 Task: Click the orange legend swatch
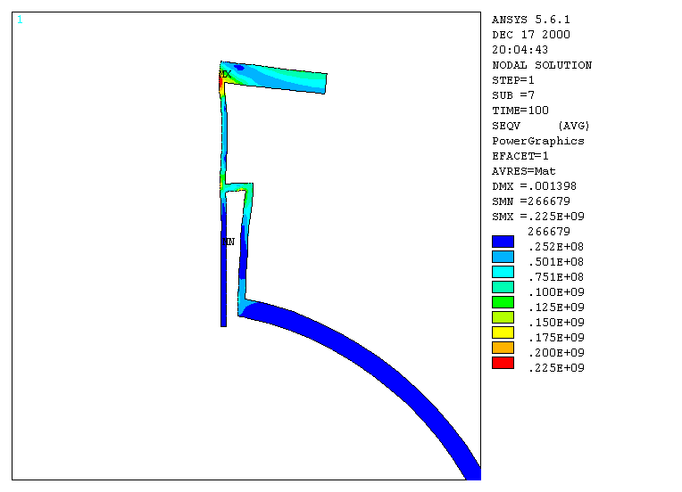pyautogui.click(x=503, y=348)
